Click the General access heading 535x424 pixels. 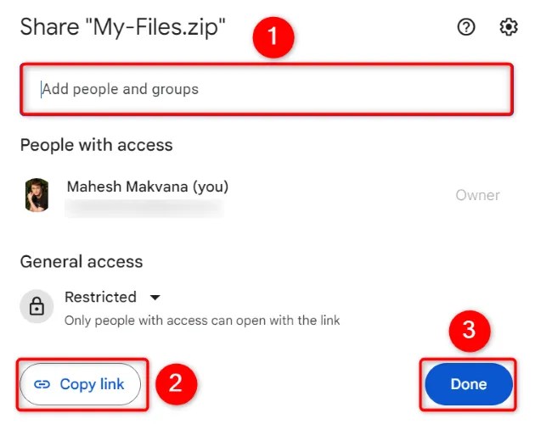click(82, 261)
